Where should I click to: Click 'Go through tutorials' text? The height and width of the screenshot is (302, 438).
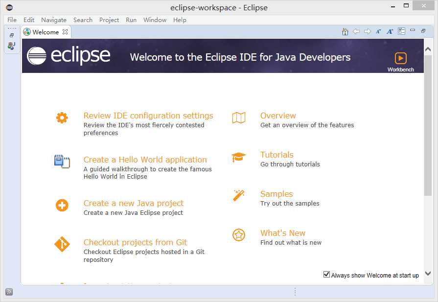(x=290, y=164)
